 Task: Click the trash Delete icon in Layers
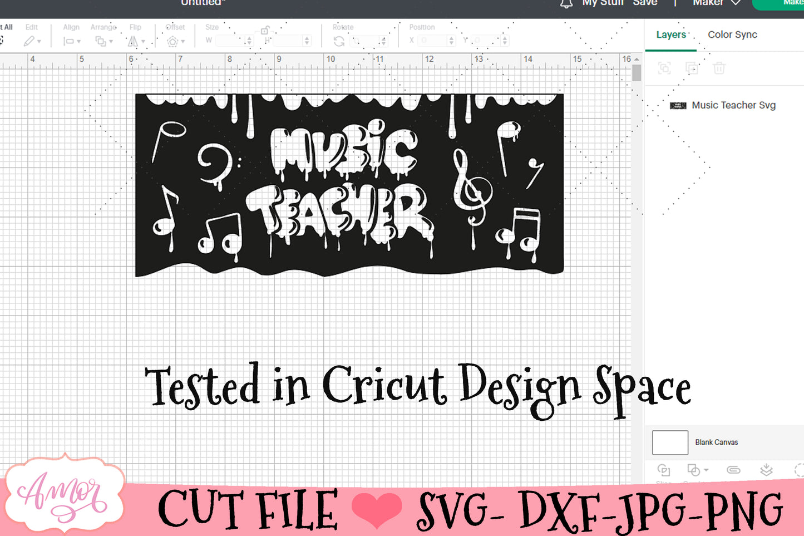click(x=719, y=68)
